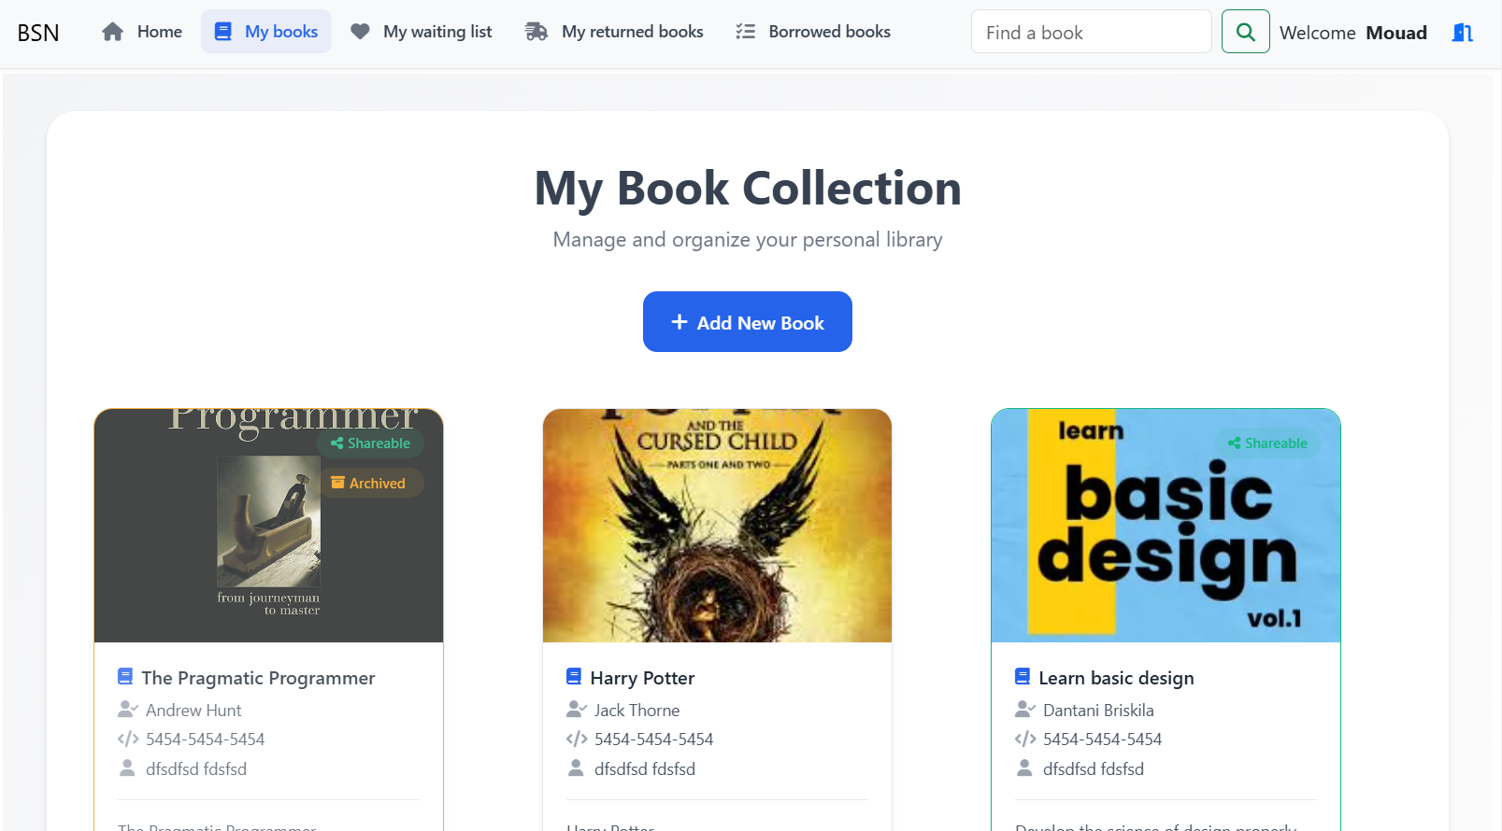
Task: Toggle the Archived status badge
Action: (x=371, y=483)
